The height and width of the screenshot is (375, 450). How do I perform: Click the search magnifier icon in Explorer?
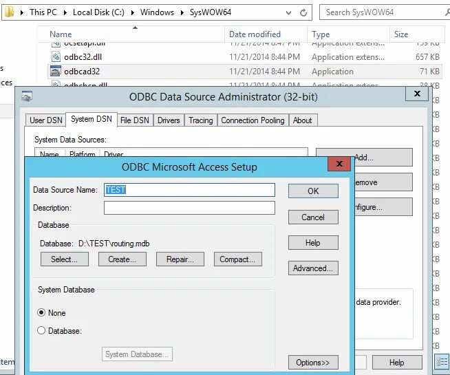447,12
